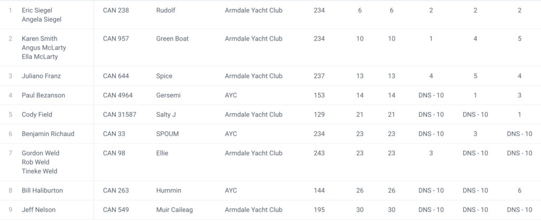The width and height of the screenshot is (541, 222).
Task: Click boat name Gersemi
Action: [x=169, y=95]
